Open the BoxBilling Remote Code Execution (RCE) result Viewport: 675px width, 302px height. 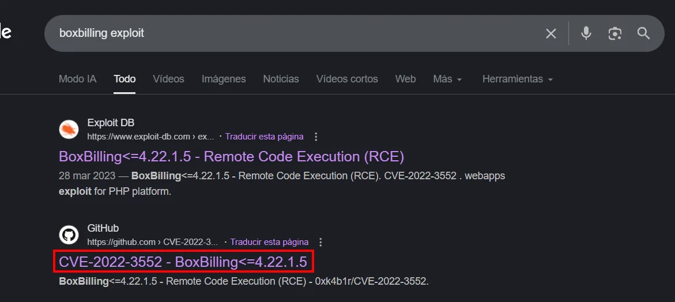(x=232, y=157)
